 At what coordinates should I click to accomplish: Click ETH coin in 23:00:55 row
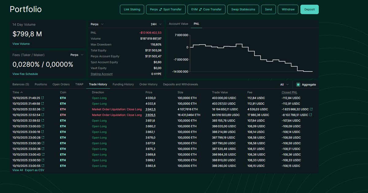tap(63, 166)
